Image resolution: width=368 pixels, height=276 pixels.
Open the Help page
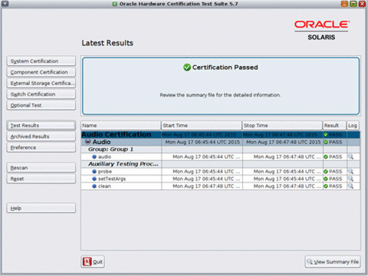tap(41, 208)
